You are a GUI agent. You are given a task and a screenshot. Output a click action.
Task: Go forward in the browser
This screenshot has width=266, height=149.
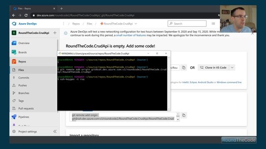[x=20, y=15]
